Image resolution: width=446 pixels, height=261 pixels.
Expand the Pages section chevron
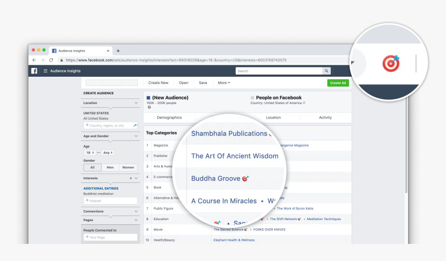point(136,220)
